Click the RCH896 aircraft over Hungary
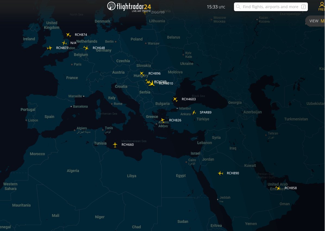Image resolution: width=325 pixels, height=231 pixels. 142,74
